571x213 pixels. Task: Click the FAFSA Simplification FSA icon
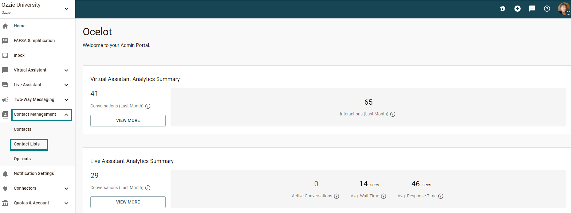(x=5, y=41)
